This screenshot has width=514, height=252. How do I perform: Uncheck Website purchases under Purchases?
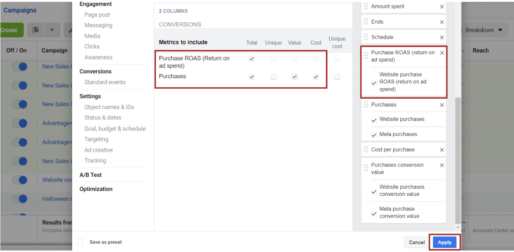[374, 120]
